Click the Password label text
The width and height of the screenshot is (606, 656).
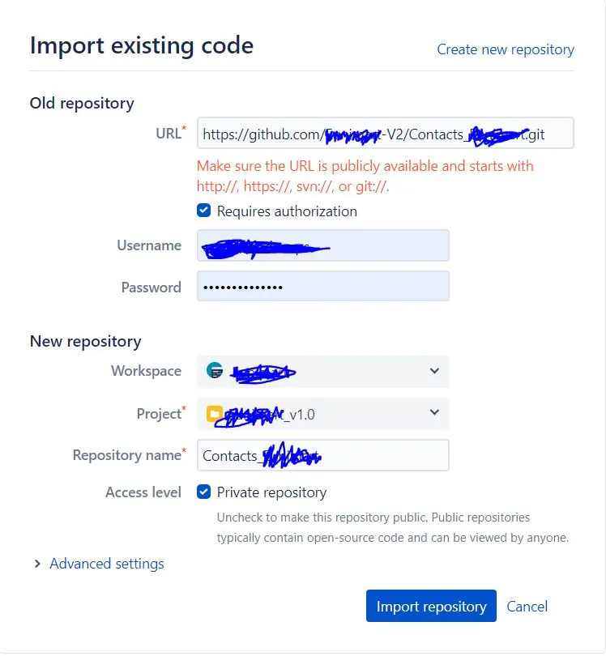(151, 287)
